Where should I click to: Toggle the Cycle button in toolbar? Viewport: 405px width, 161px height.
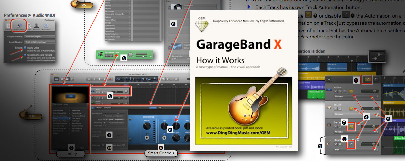[x=163, y=79]
